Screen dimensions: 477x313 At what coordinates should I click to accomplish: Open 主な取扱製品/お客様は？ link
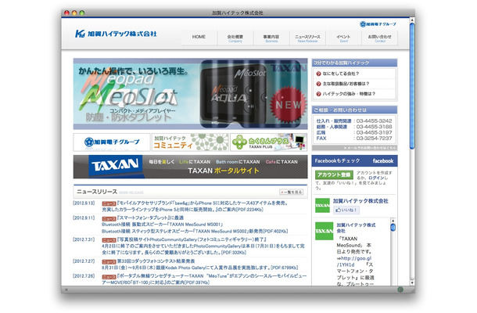coord(346,84)
